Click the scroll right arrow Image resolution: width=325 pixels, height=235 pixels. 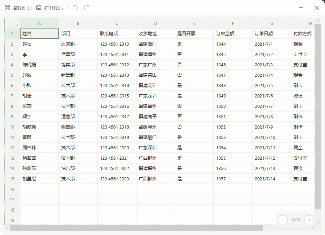312,228
